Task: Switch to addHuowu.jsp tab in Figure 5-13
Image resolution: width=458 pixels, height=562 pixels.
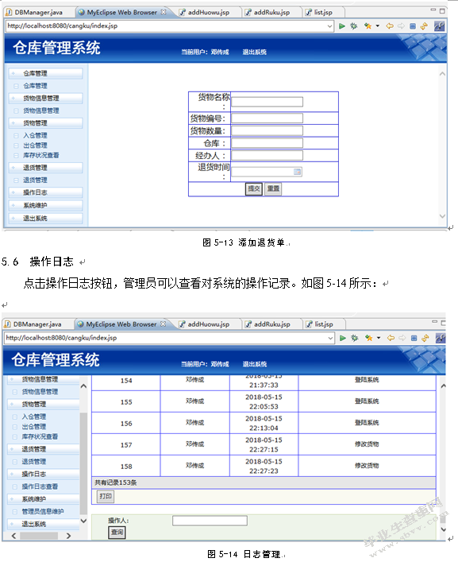Action: pos(205,12)
